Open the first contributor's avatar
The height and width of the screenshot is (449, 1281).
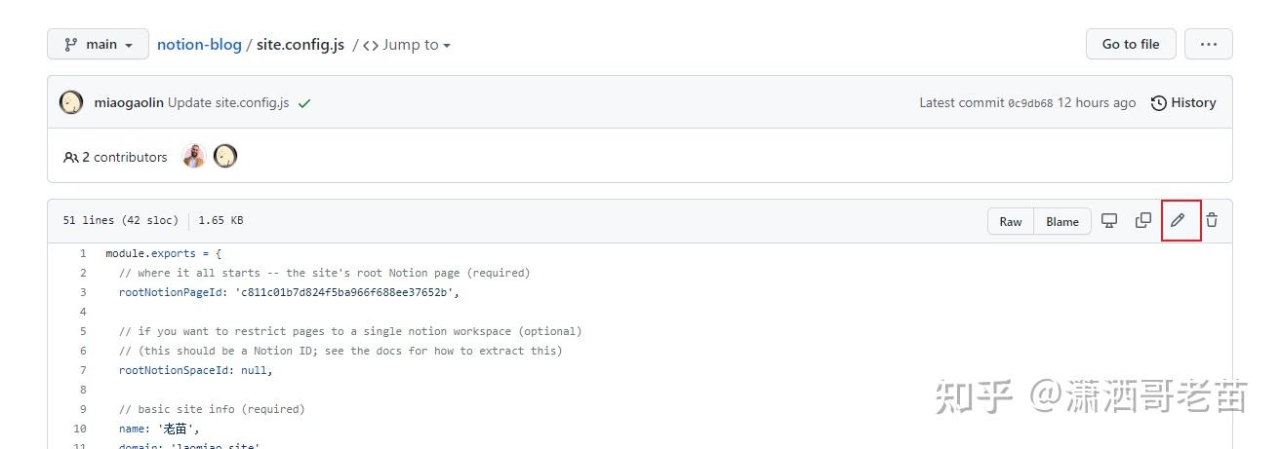coord(194,156)
